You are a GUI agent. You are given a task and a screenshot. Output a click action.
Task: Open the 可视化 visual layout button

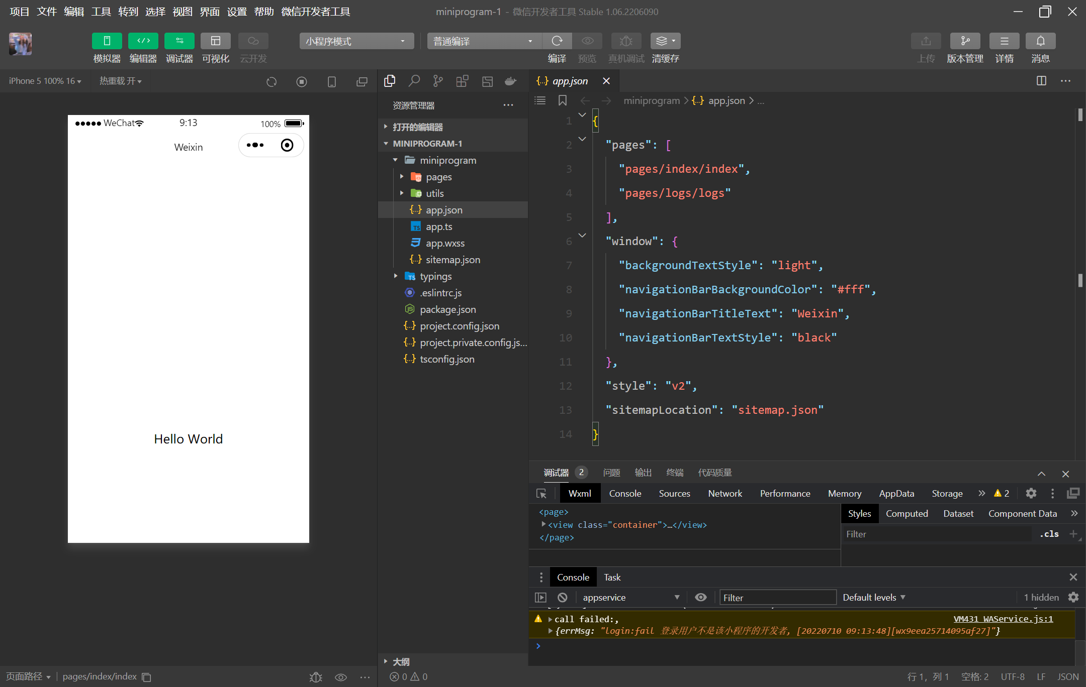(216, 41)
